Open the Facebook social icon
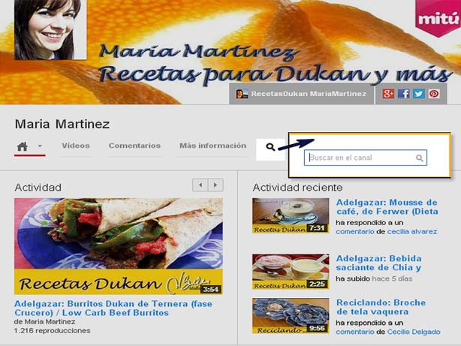461x346 pixels. tap(404, 94)
